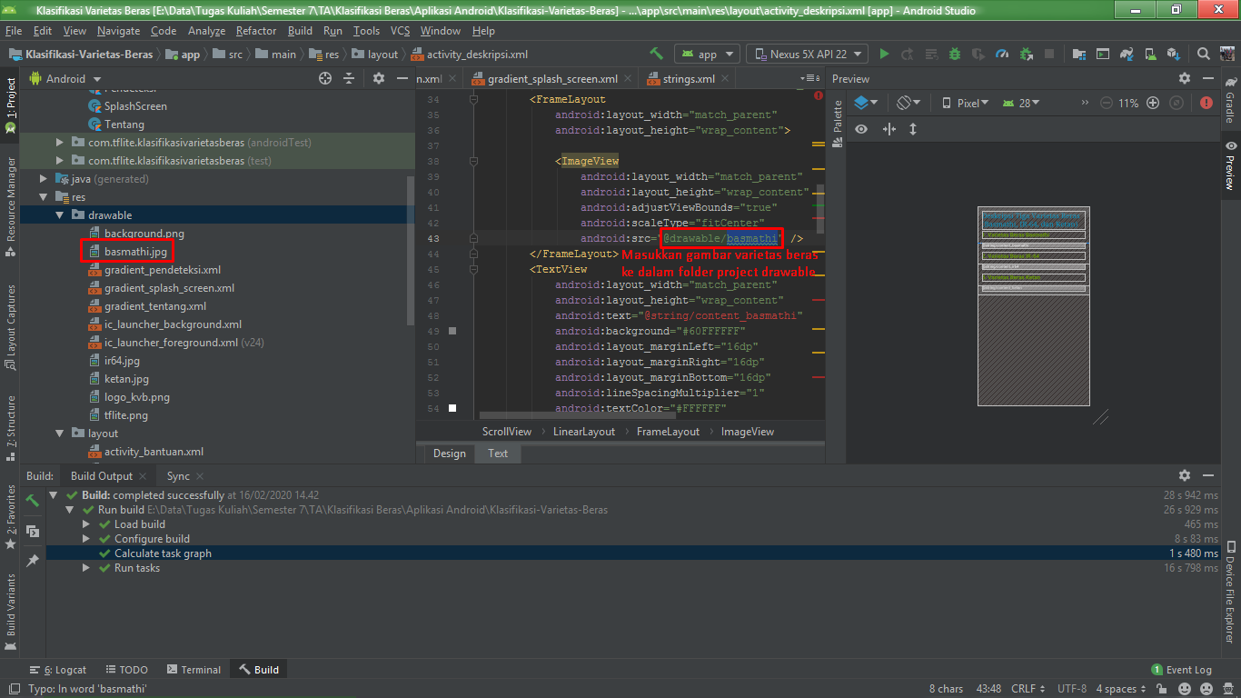Image resolution: width=1241 pixels, height=698 pixels.
Task: Open the Android project view dropdown
Action: pos(65,79)
